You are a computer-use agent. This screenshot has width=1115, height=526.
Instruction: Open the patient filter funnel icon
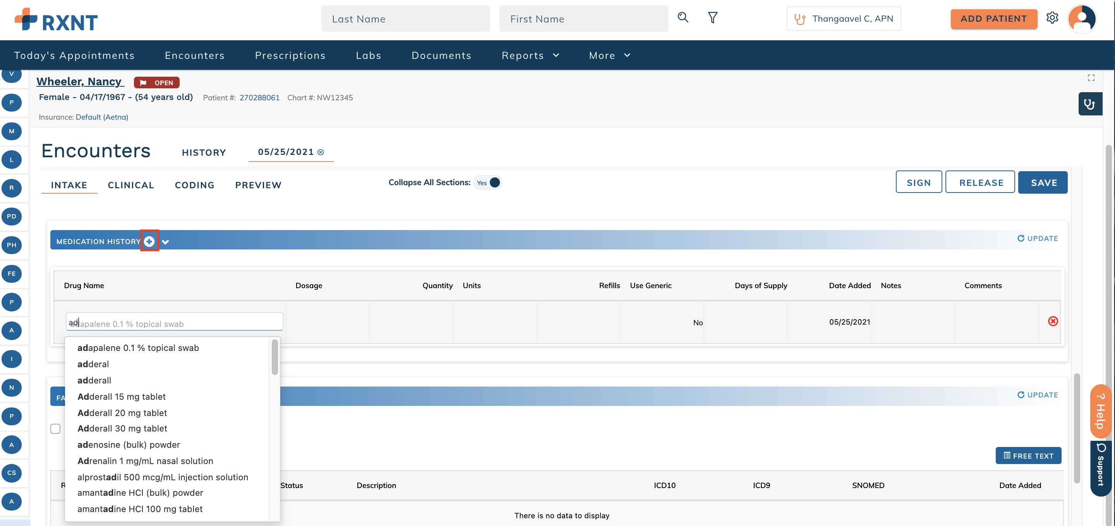tap(712, 18)
